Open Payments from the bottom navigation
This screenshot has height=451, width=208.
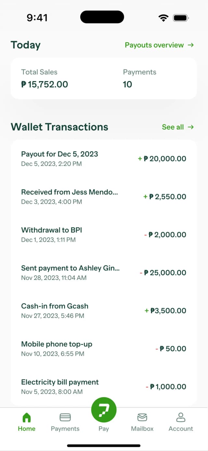coord(65,417)
